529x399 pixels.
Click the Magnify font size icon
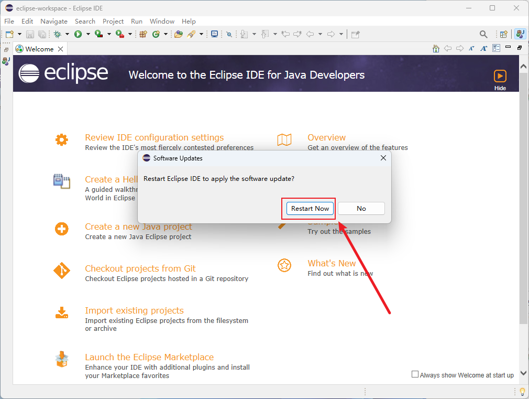484,49
